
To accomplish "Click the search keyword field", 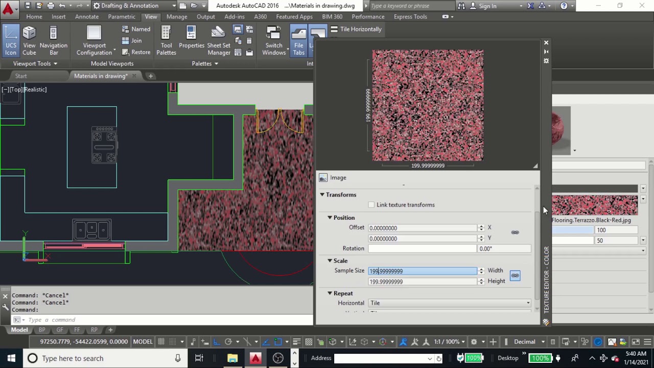I will [x=411, y=6].
